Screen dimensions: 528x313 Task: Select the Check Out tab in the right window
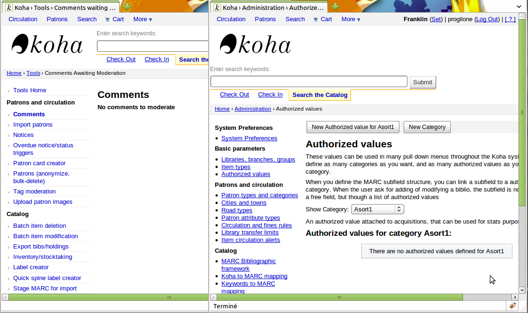(x=235, y=95)
